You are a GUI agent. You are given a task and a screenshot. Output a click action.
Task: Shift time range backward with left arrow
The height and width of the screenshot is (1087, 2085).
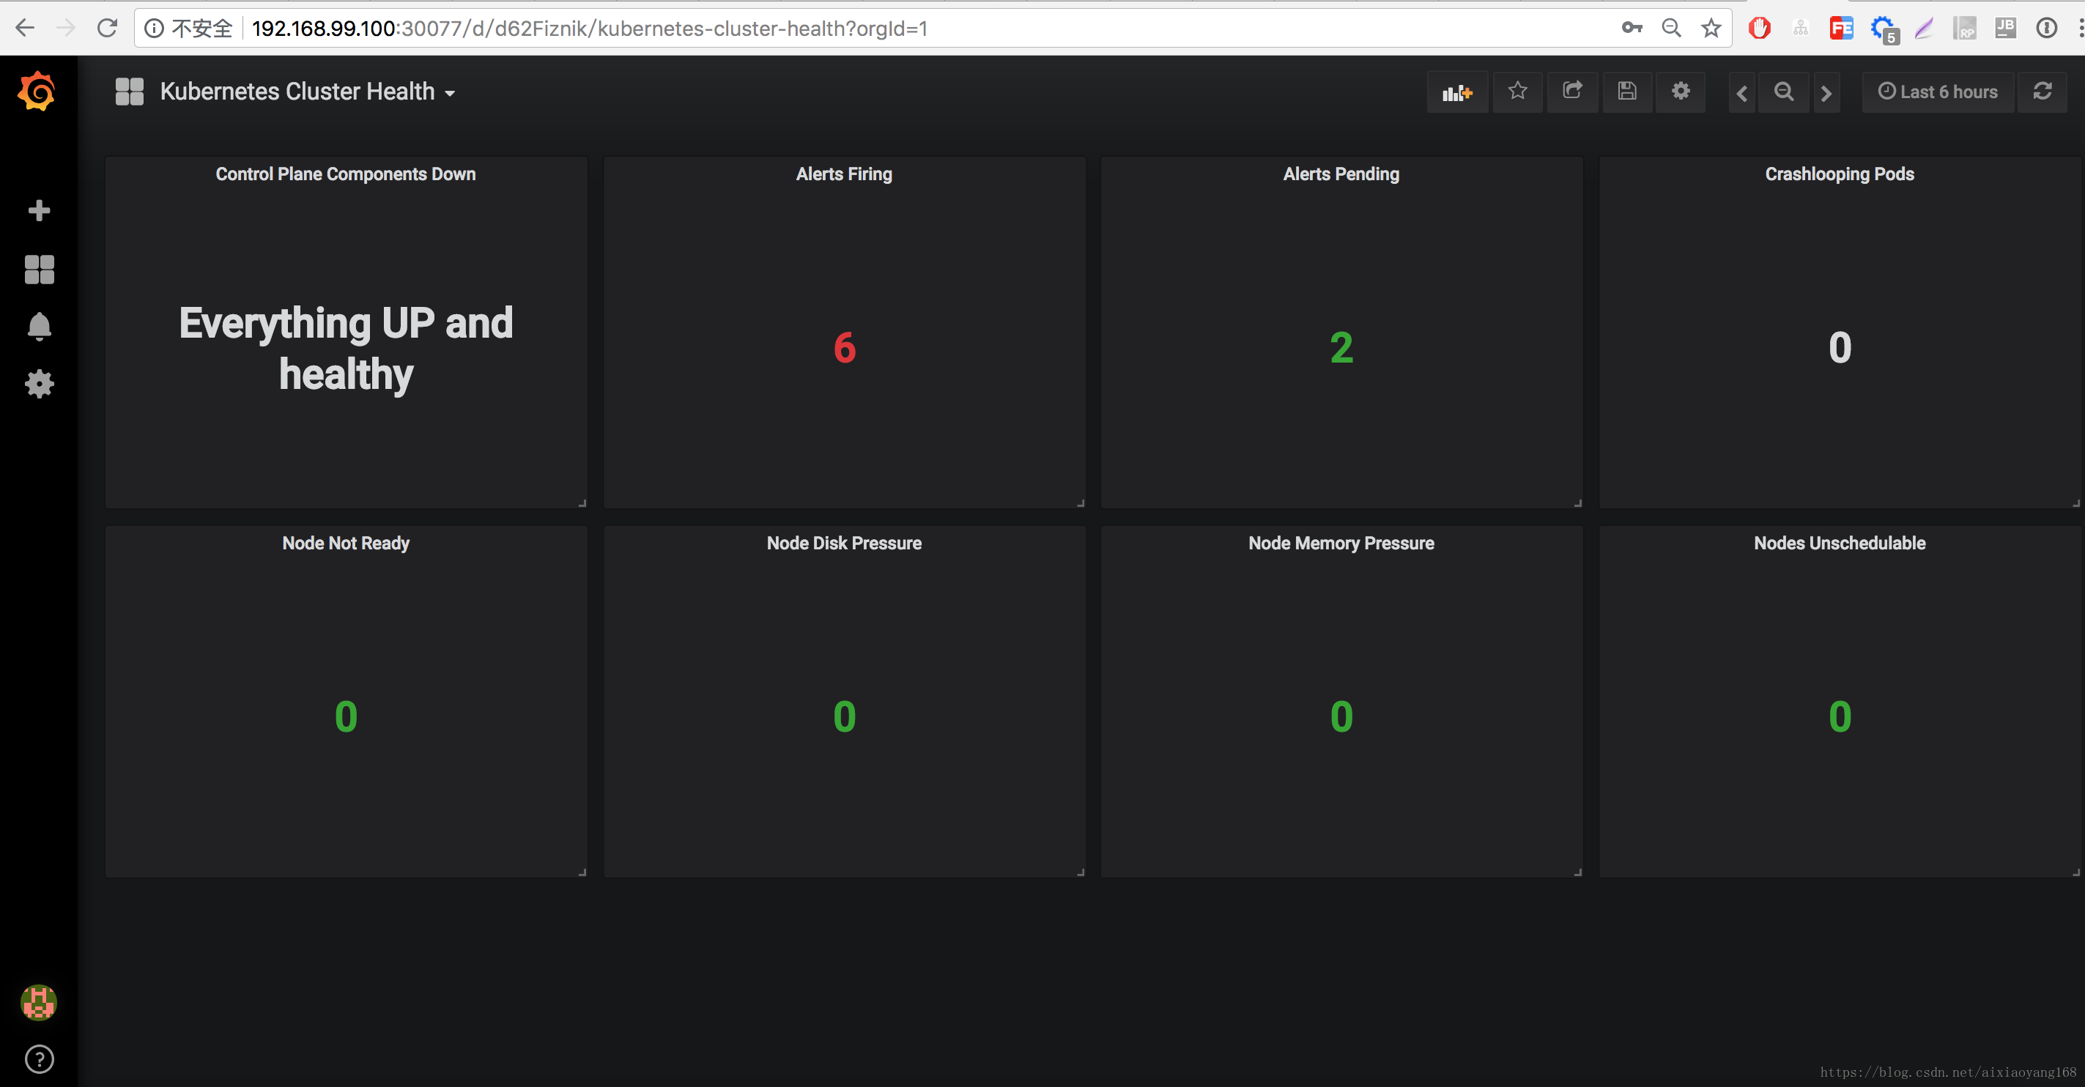click(1742, 93)
